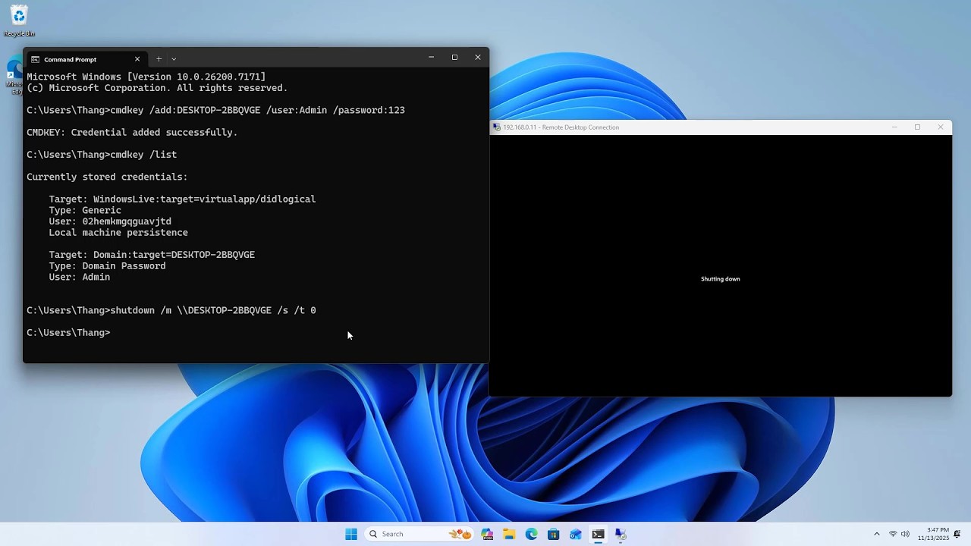Click the 'User: 02hemkmgqguavjtd' line

coord(110,221)
